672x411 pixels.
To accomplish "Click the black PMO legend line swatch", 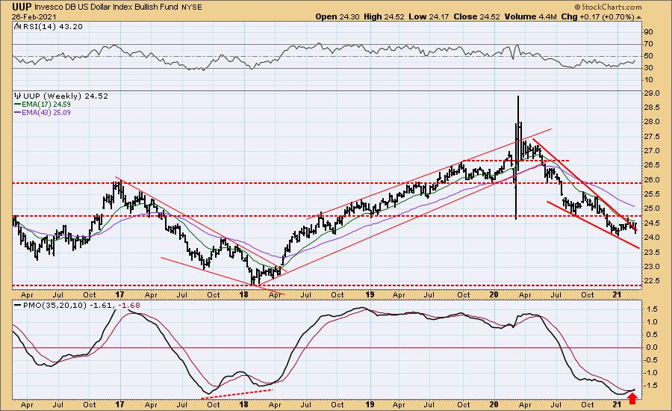I will point(18,306).
